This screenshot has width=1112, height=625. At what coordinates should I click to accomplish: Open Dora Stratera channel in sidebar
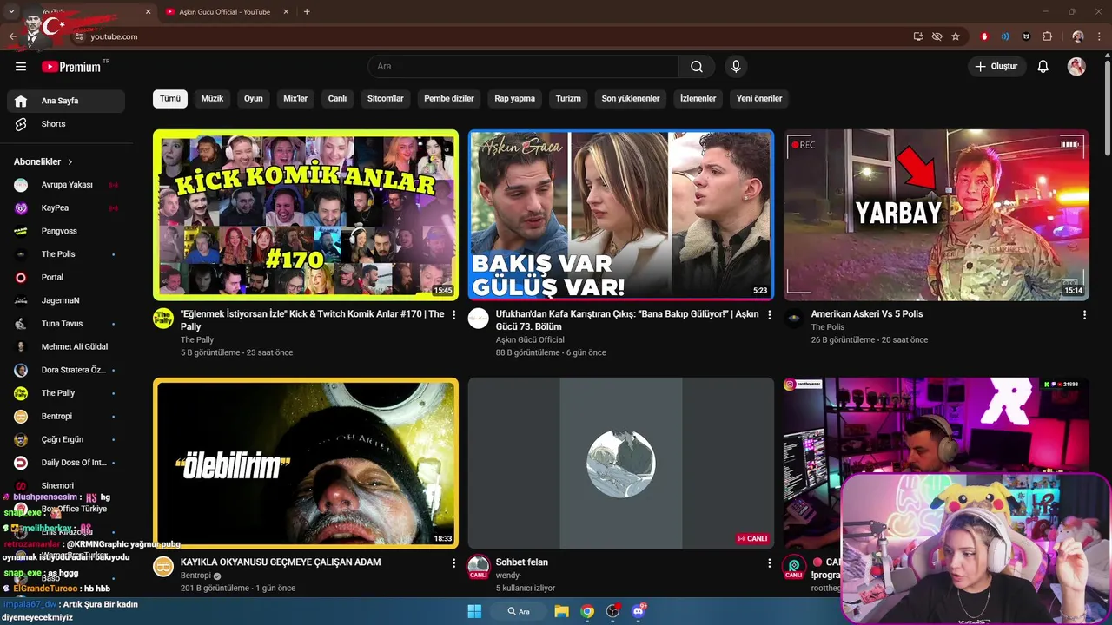tap(66, 370)
